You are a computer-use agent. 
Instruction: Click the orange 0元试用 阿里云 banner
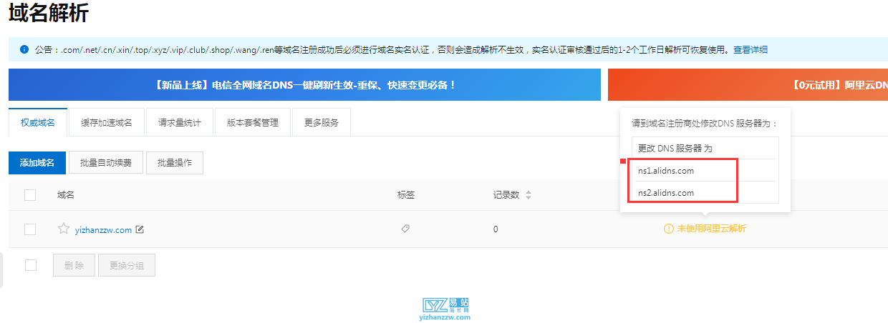point(748,84)
